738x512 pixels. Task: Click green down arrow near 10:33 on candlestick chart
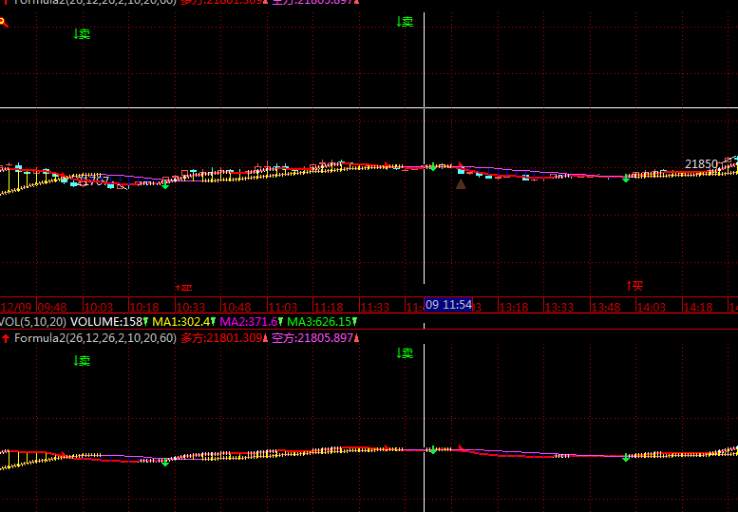click(x=165, y=186)
